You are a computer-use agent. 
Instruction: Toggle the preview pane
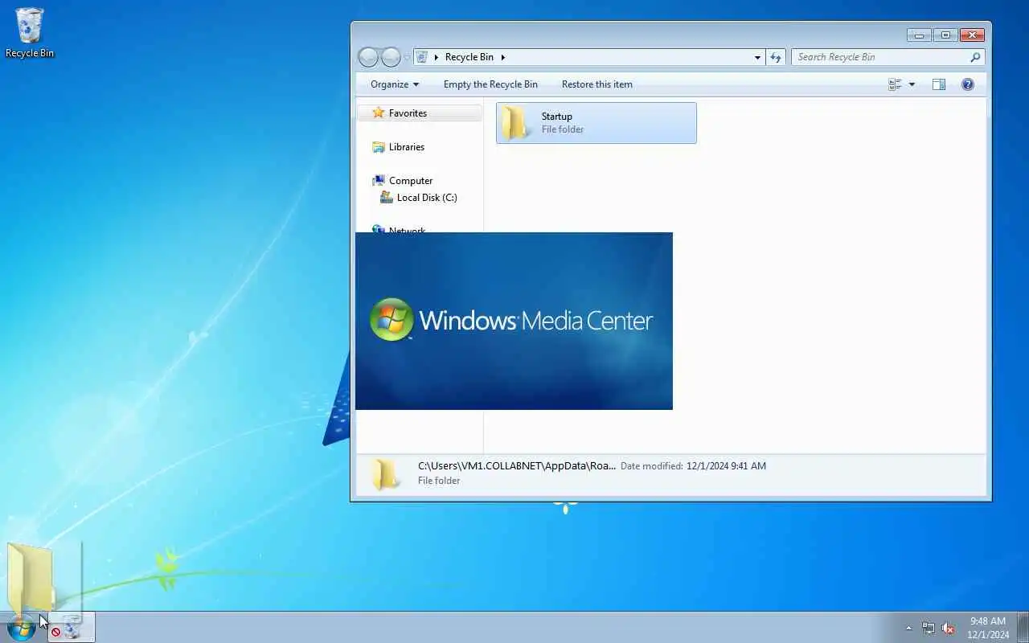(x=938, y=84)
